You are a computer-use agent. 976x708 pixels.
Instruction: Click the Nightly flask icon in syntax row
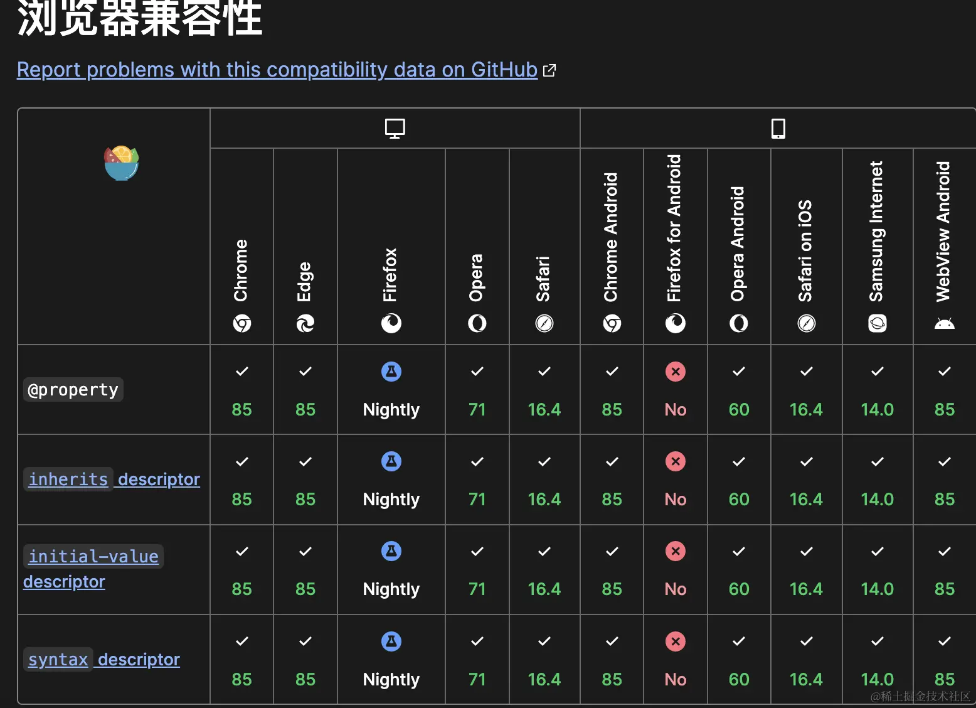tap(391, 641)
